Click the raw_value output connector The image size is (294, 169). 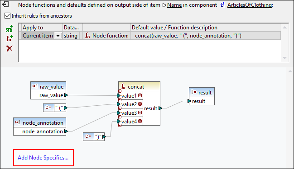pos(66,95)
